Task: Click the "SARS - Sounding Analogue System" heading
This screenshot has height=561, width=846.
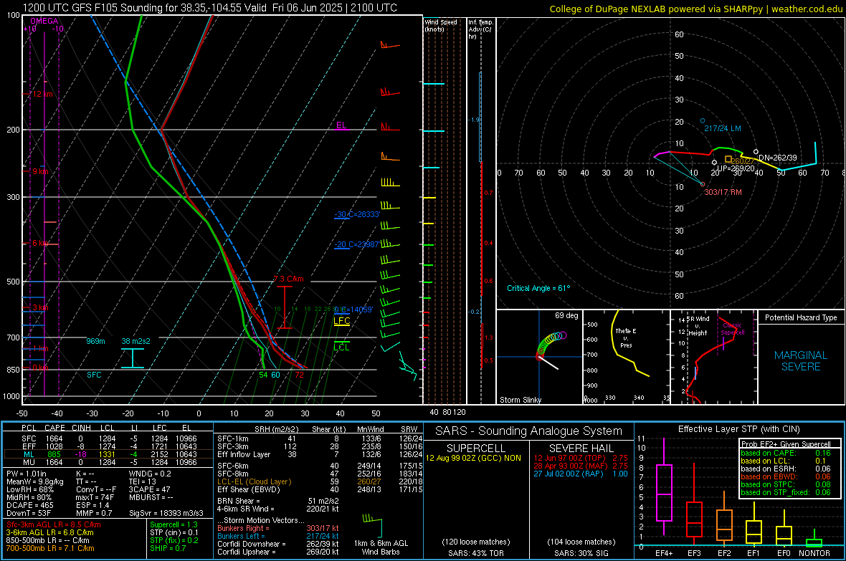Action: (529, 431)
